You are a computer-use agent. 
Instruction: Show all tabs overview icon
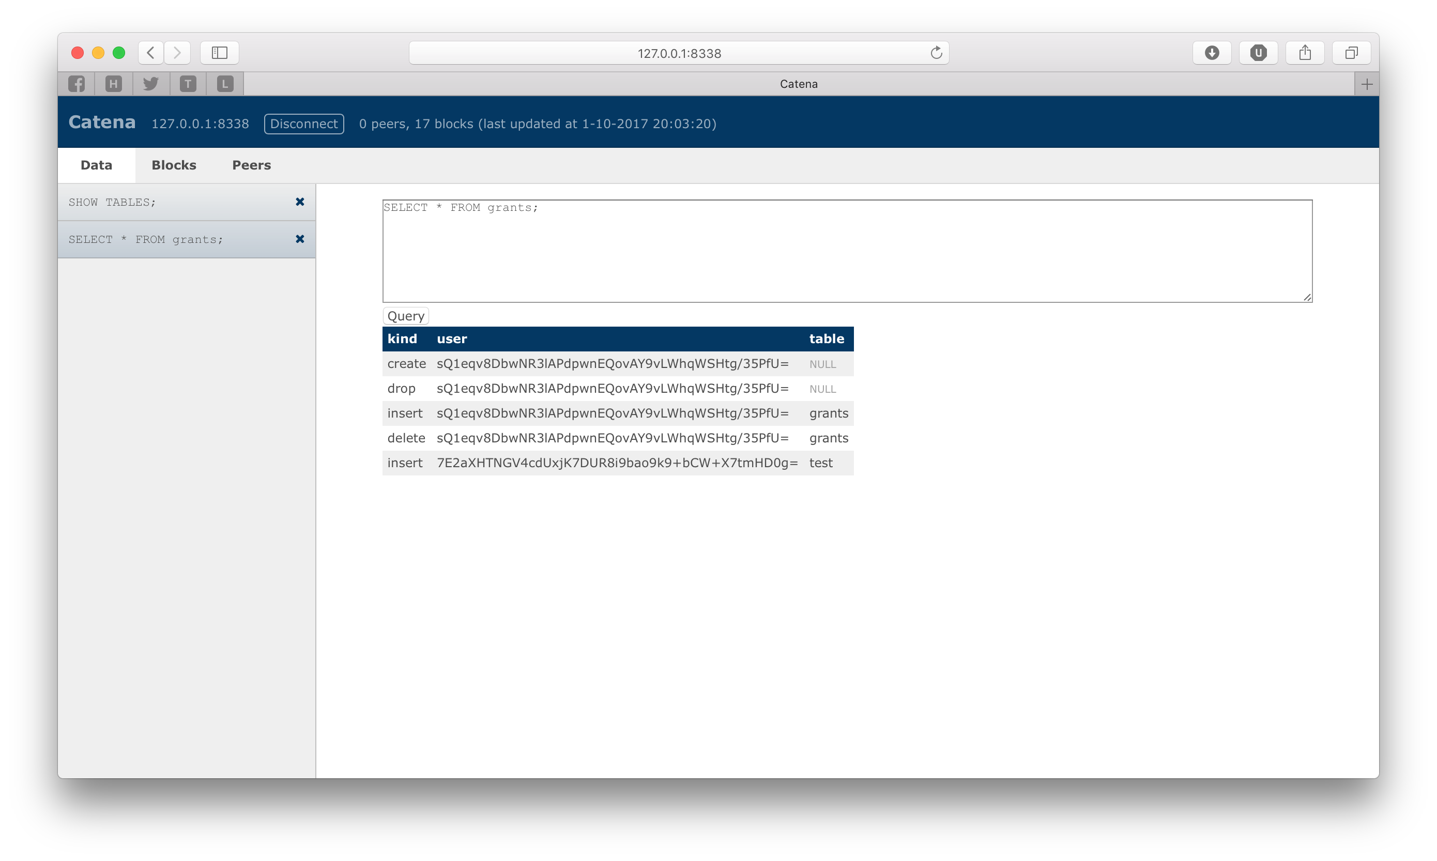pyautogui.click(x=1351, y=53)
